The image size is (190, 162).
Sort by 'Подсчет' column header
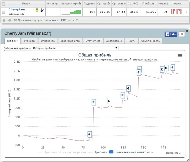click(x=89, y=4)
